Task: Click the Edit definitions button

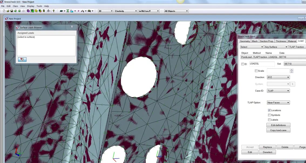Action: point(278,125)
